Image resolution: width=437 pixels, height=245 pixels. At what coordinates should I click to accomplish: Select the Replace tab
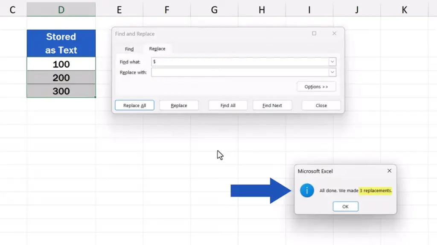point(157,49)
